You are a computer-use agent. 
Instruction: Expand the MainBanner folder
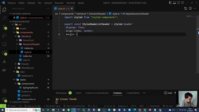pos(16,68)
